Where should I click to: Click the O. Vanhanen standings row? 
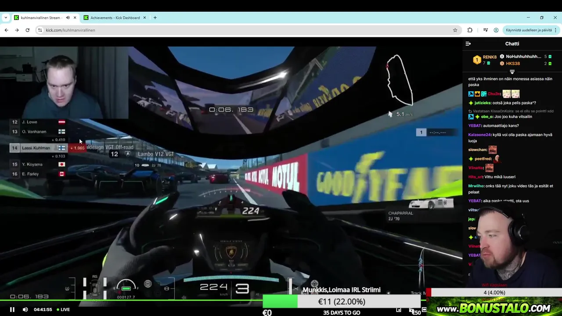tap(39, 132)
